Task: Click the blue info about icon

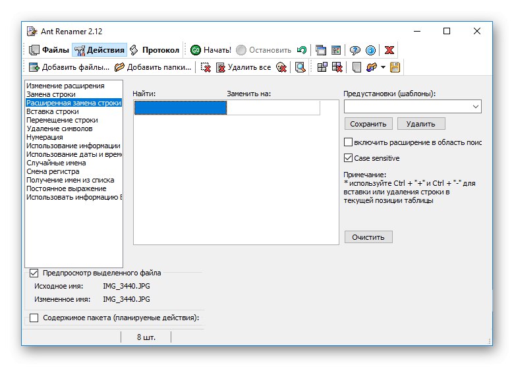Action: [370, 50]
